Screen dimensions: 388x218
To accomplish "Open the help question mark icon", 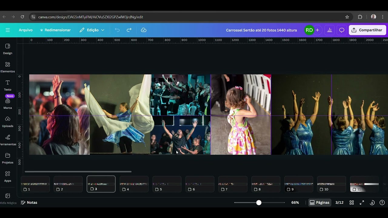I will (382, 203).
